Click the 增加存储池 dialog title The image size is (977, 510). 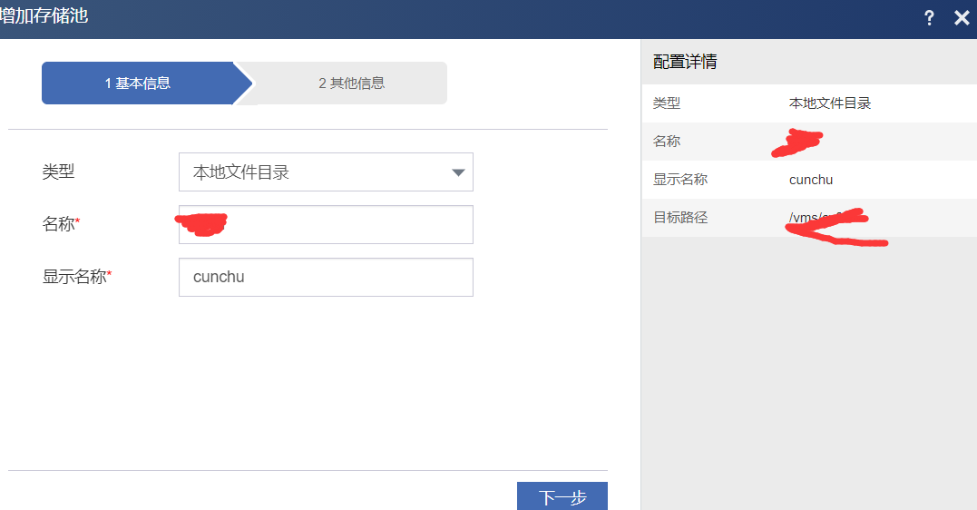coord(44,15)
